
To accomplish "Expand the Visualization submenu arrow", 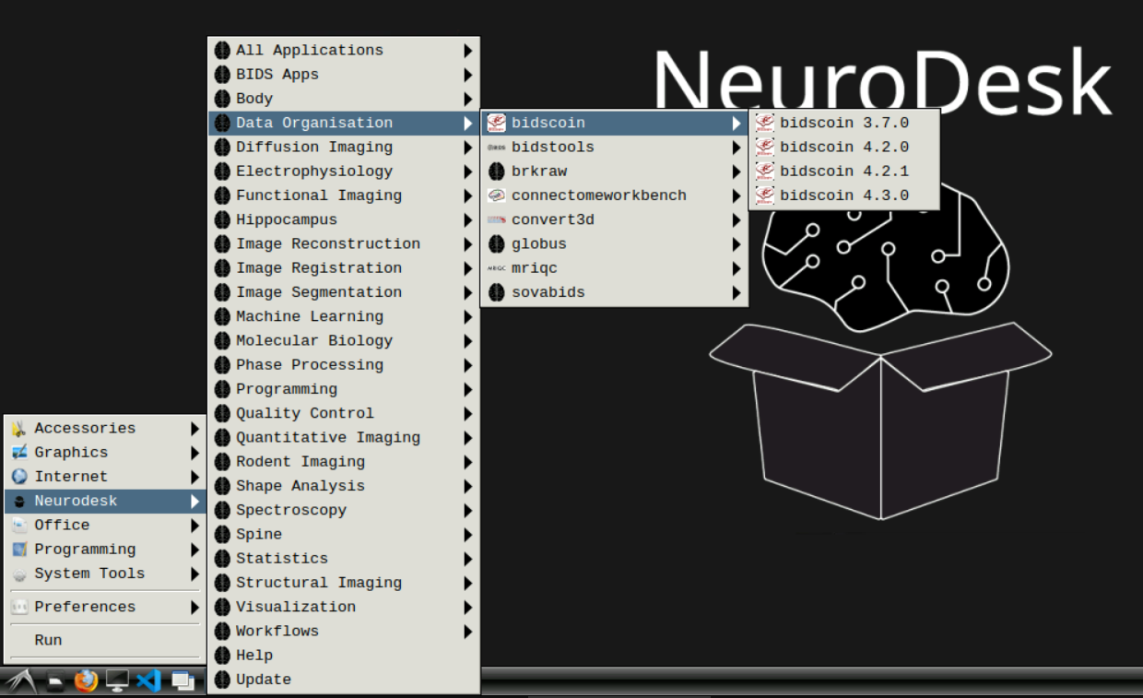I will point(468,607).
